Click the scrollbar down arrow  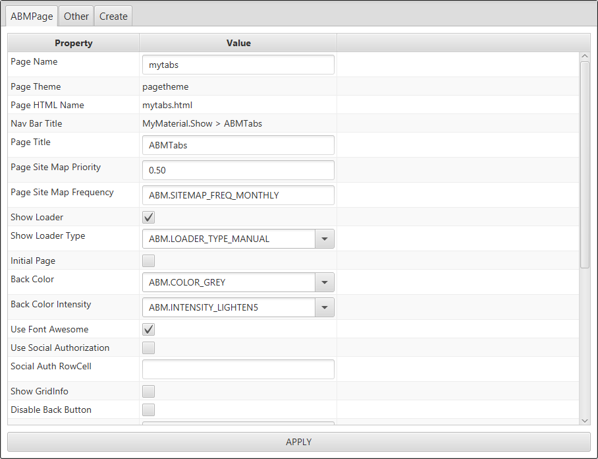click(585, 420)
